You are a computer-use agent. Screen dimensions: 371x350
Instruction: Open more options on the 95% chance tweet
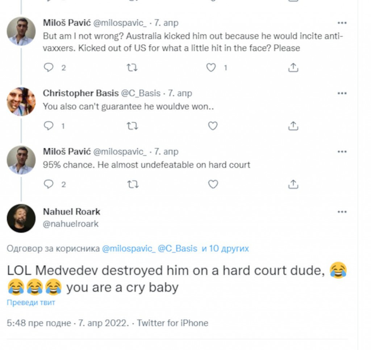(x=342, y=152)
